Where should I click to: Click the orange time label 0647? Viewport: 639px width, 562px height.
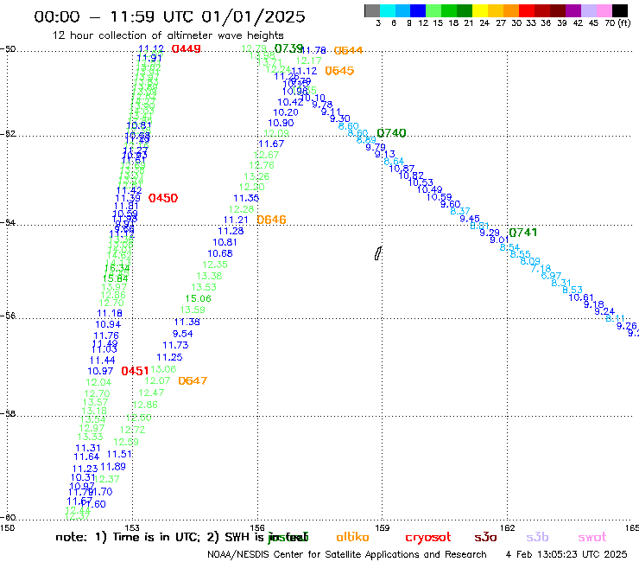(x=193, y=380)
